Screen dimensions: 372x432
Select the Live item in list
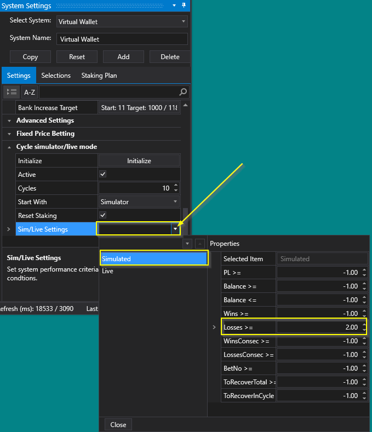pos(108,271)
